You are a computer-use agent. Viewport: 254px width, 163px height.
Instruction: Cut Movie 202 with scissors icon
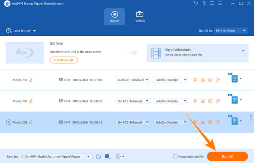tap(203, 123)
